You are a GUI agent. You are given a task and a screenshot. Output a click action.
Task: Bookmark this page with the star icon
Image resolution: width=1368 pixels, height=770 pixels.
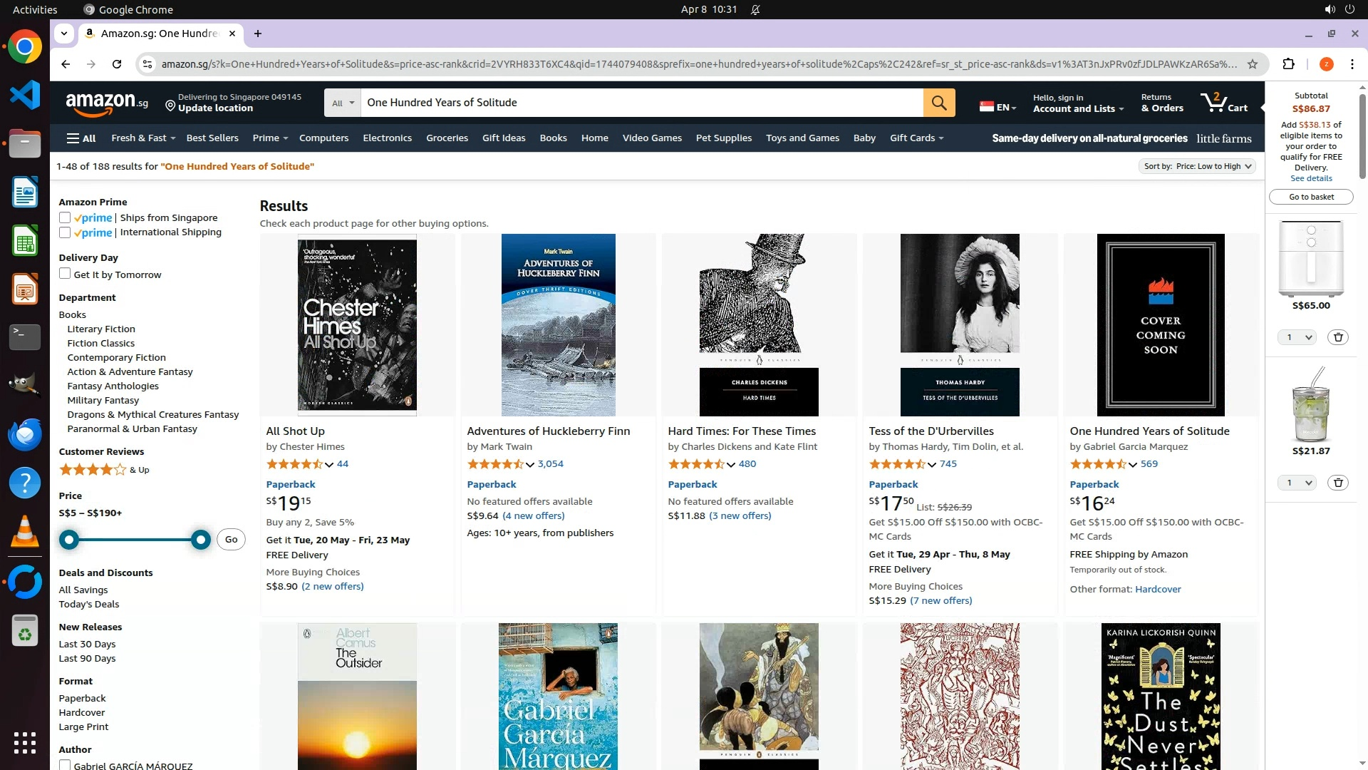click(x=1252, y=64)
